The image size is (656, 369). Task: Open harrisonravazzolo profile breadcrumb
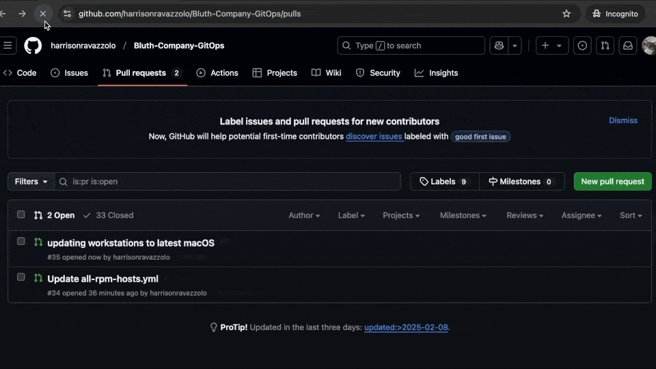[83, 46]
